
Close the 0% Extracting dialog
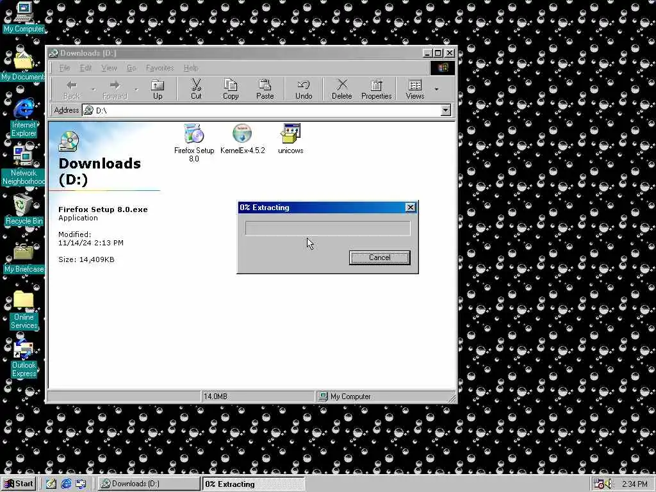click(411, 208)
